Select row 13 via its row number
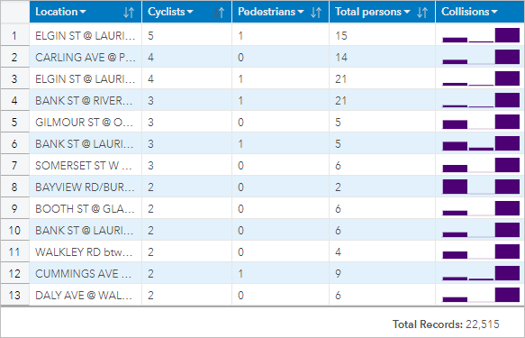The height and width of the screenshot is (338, 525). [14, 295]
